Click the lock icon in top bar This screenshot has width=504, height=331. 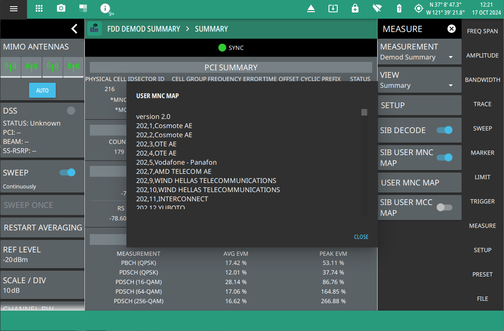coord(355,8)
